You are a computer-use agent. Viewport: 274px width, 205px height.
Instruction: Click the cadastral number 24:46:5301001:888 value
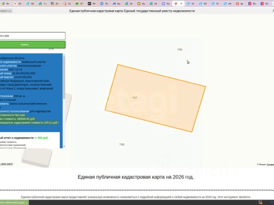[x=24, y=73]
